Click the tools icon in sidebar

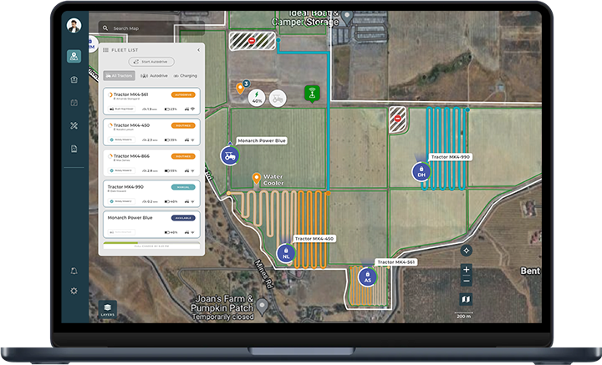tap(74, 126)
